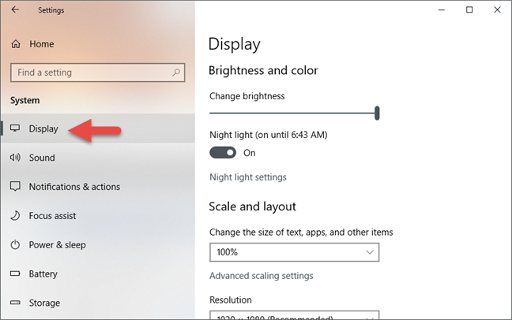This screenshot has width=512, height=320.
Task: Open Power & sleep settings
Action: [x=97, y=244]
